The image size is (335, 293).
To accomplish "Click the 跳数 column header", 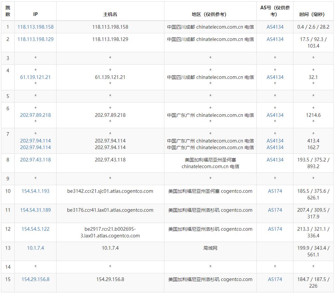I will [x=8, y=11].
